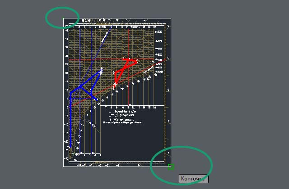The image size is (289, 189).
Task: Click the green endpoint snap marker
Action: (171, 167)
